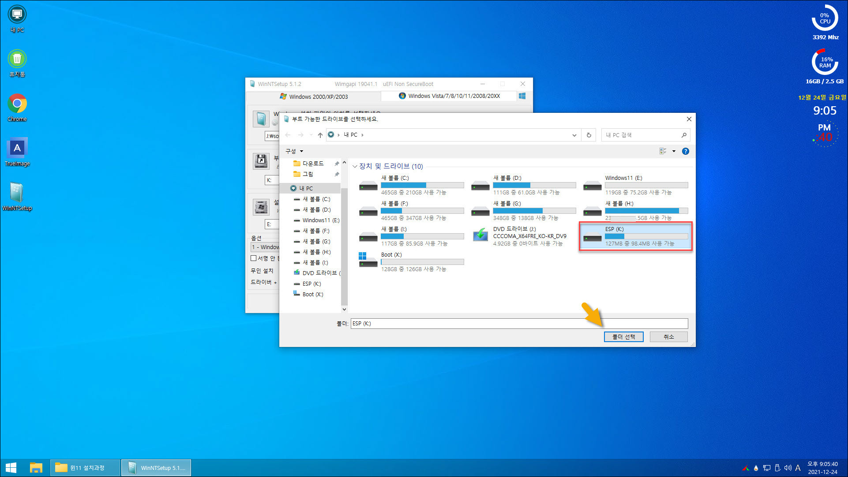Switch to Windows 2000/XP/2003 tab

click(x=314, y=97)
